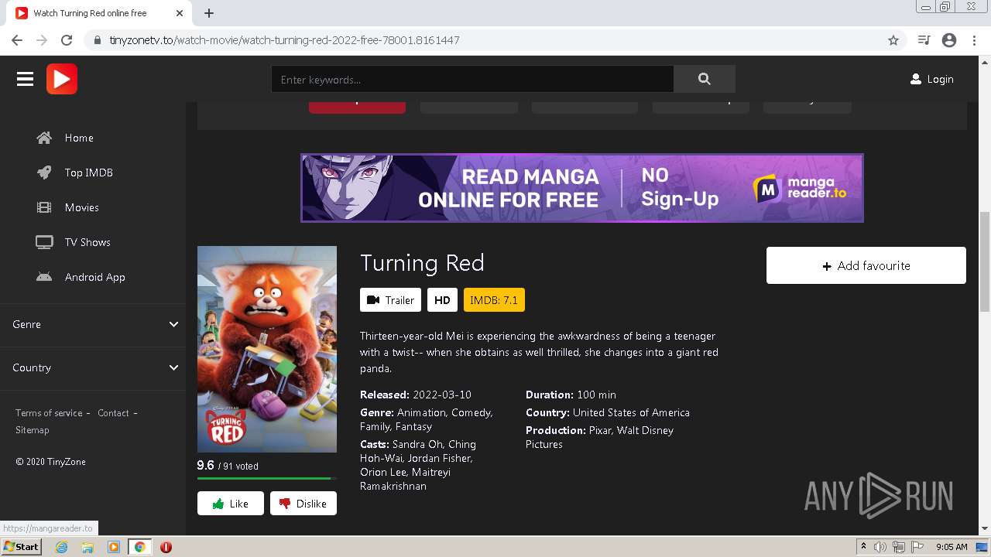Click the Fantasy genre link

pos(413,426)
